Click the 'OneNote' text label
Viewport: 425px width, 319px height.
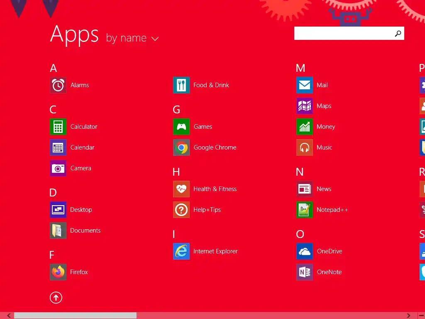tap(329, 272)
